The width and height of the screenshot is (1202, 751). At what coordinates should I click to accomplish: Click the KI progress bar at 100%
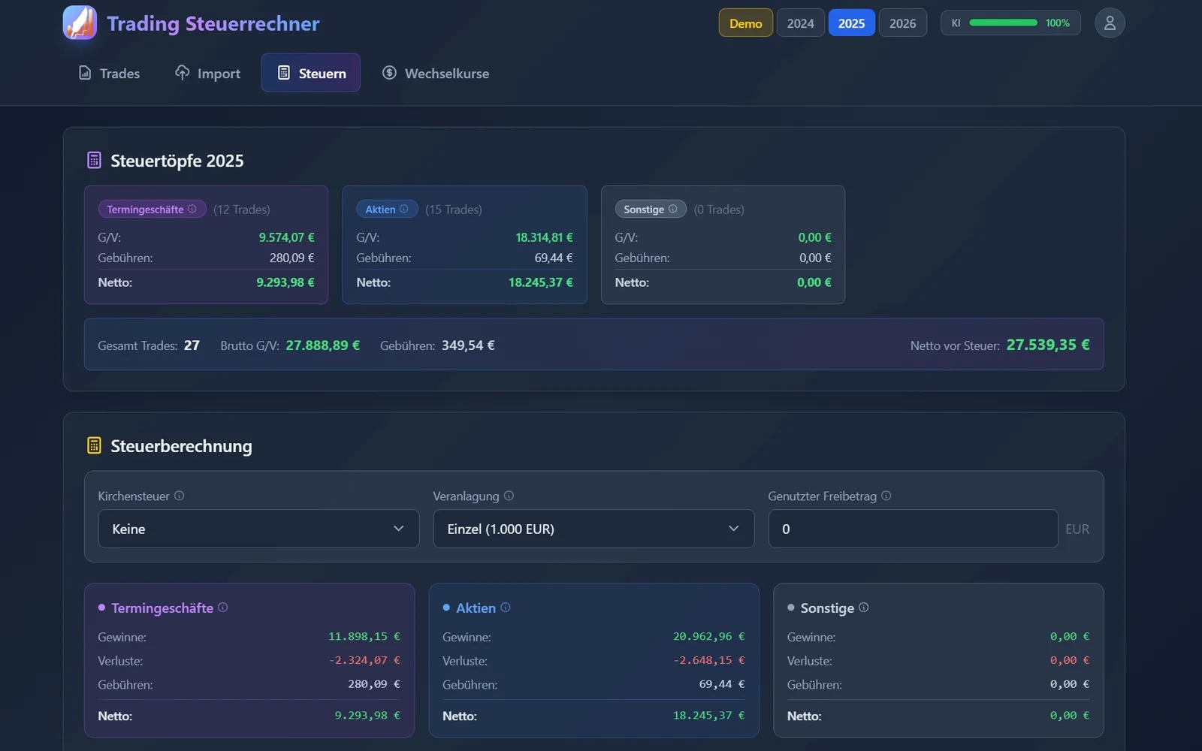tap(1004, 23)
